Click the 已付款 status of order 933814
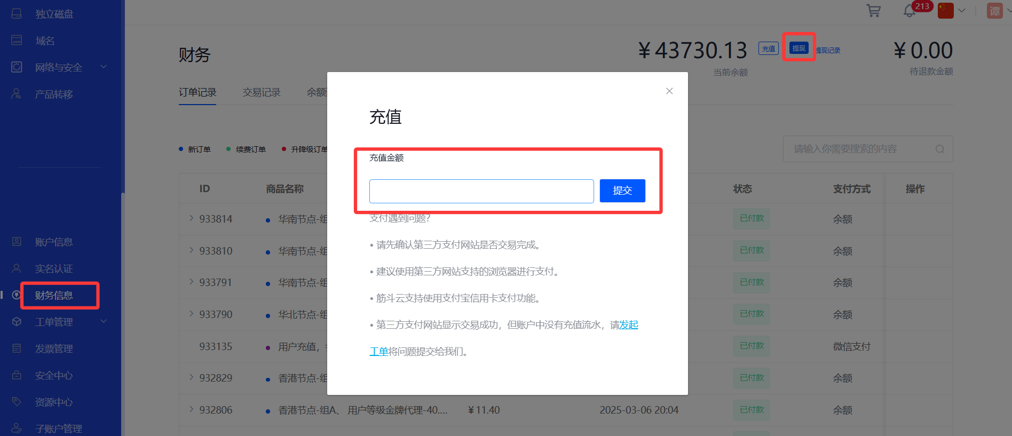Screen dimensions: 1012x436 click(x=752, y=218)
